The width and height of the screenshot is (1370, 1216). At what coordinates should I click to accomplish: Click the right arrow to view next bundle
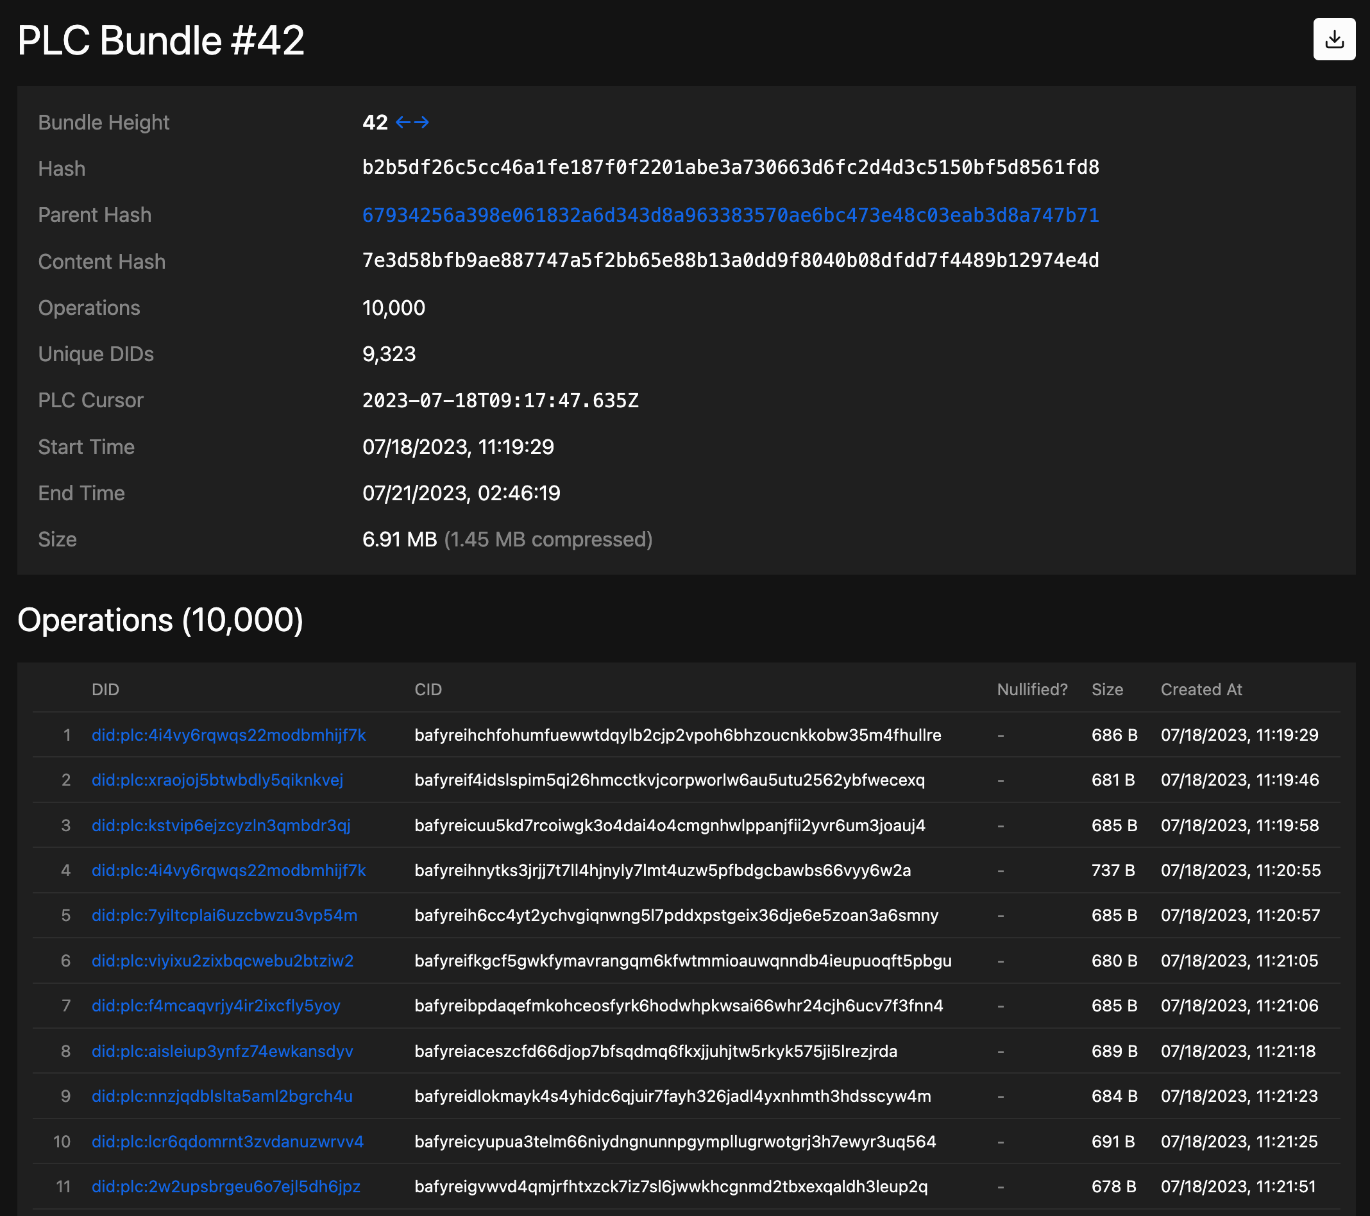[x=422, y=122]
